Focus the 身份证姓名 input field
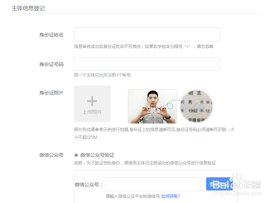277x203 pixels. (147, 34)
